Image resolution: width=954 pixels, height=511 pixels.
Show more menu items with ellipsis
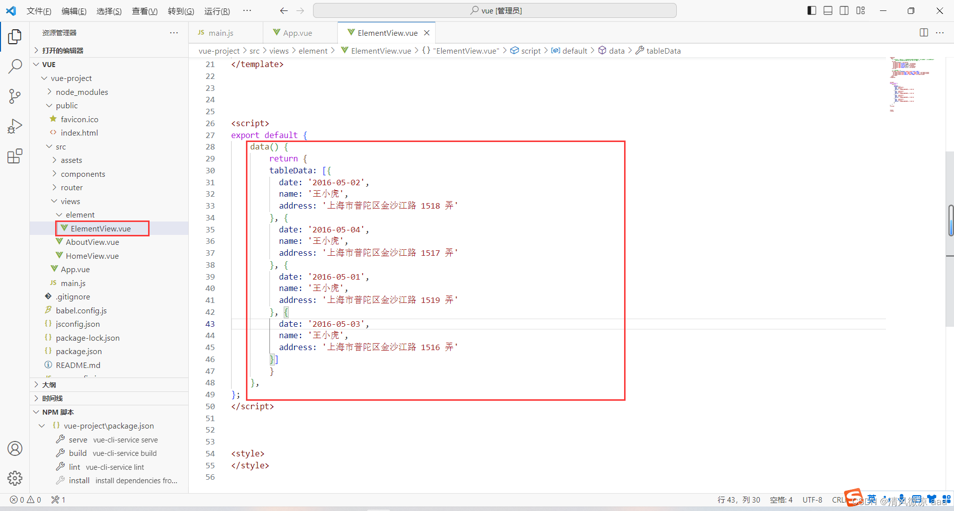(247, 10)
